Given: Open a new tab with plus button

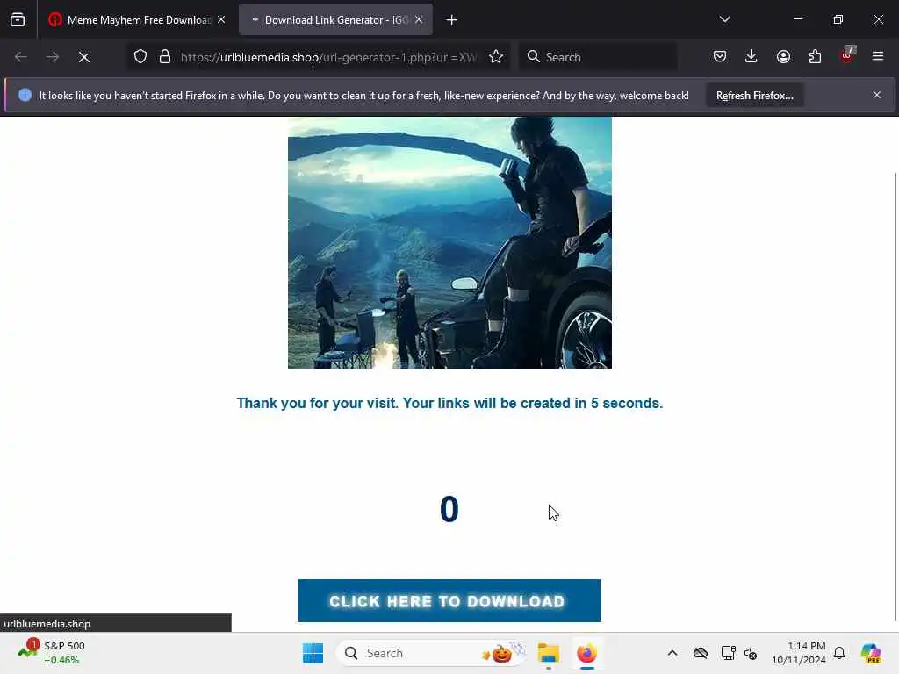Looking at the screenshot, I should point(452,20).
